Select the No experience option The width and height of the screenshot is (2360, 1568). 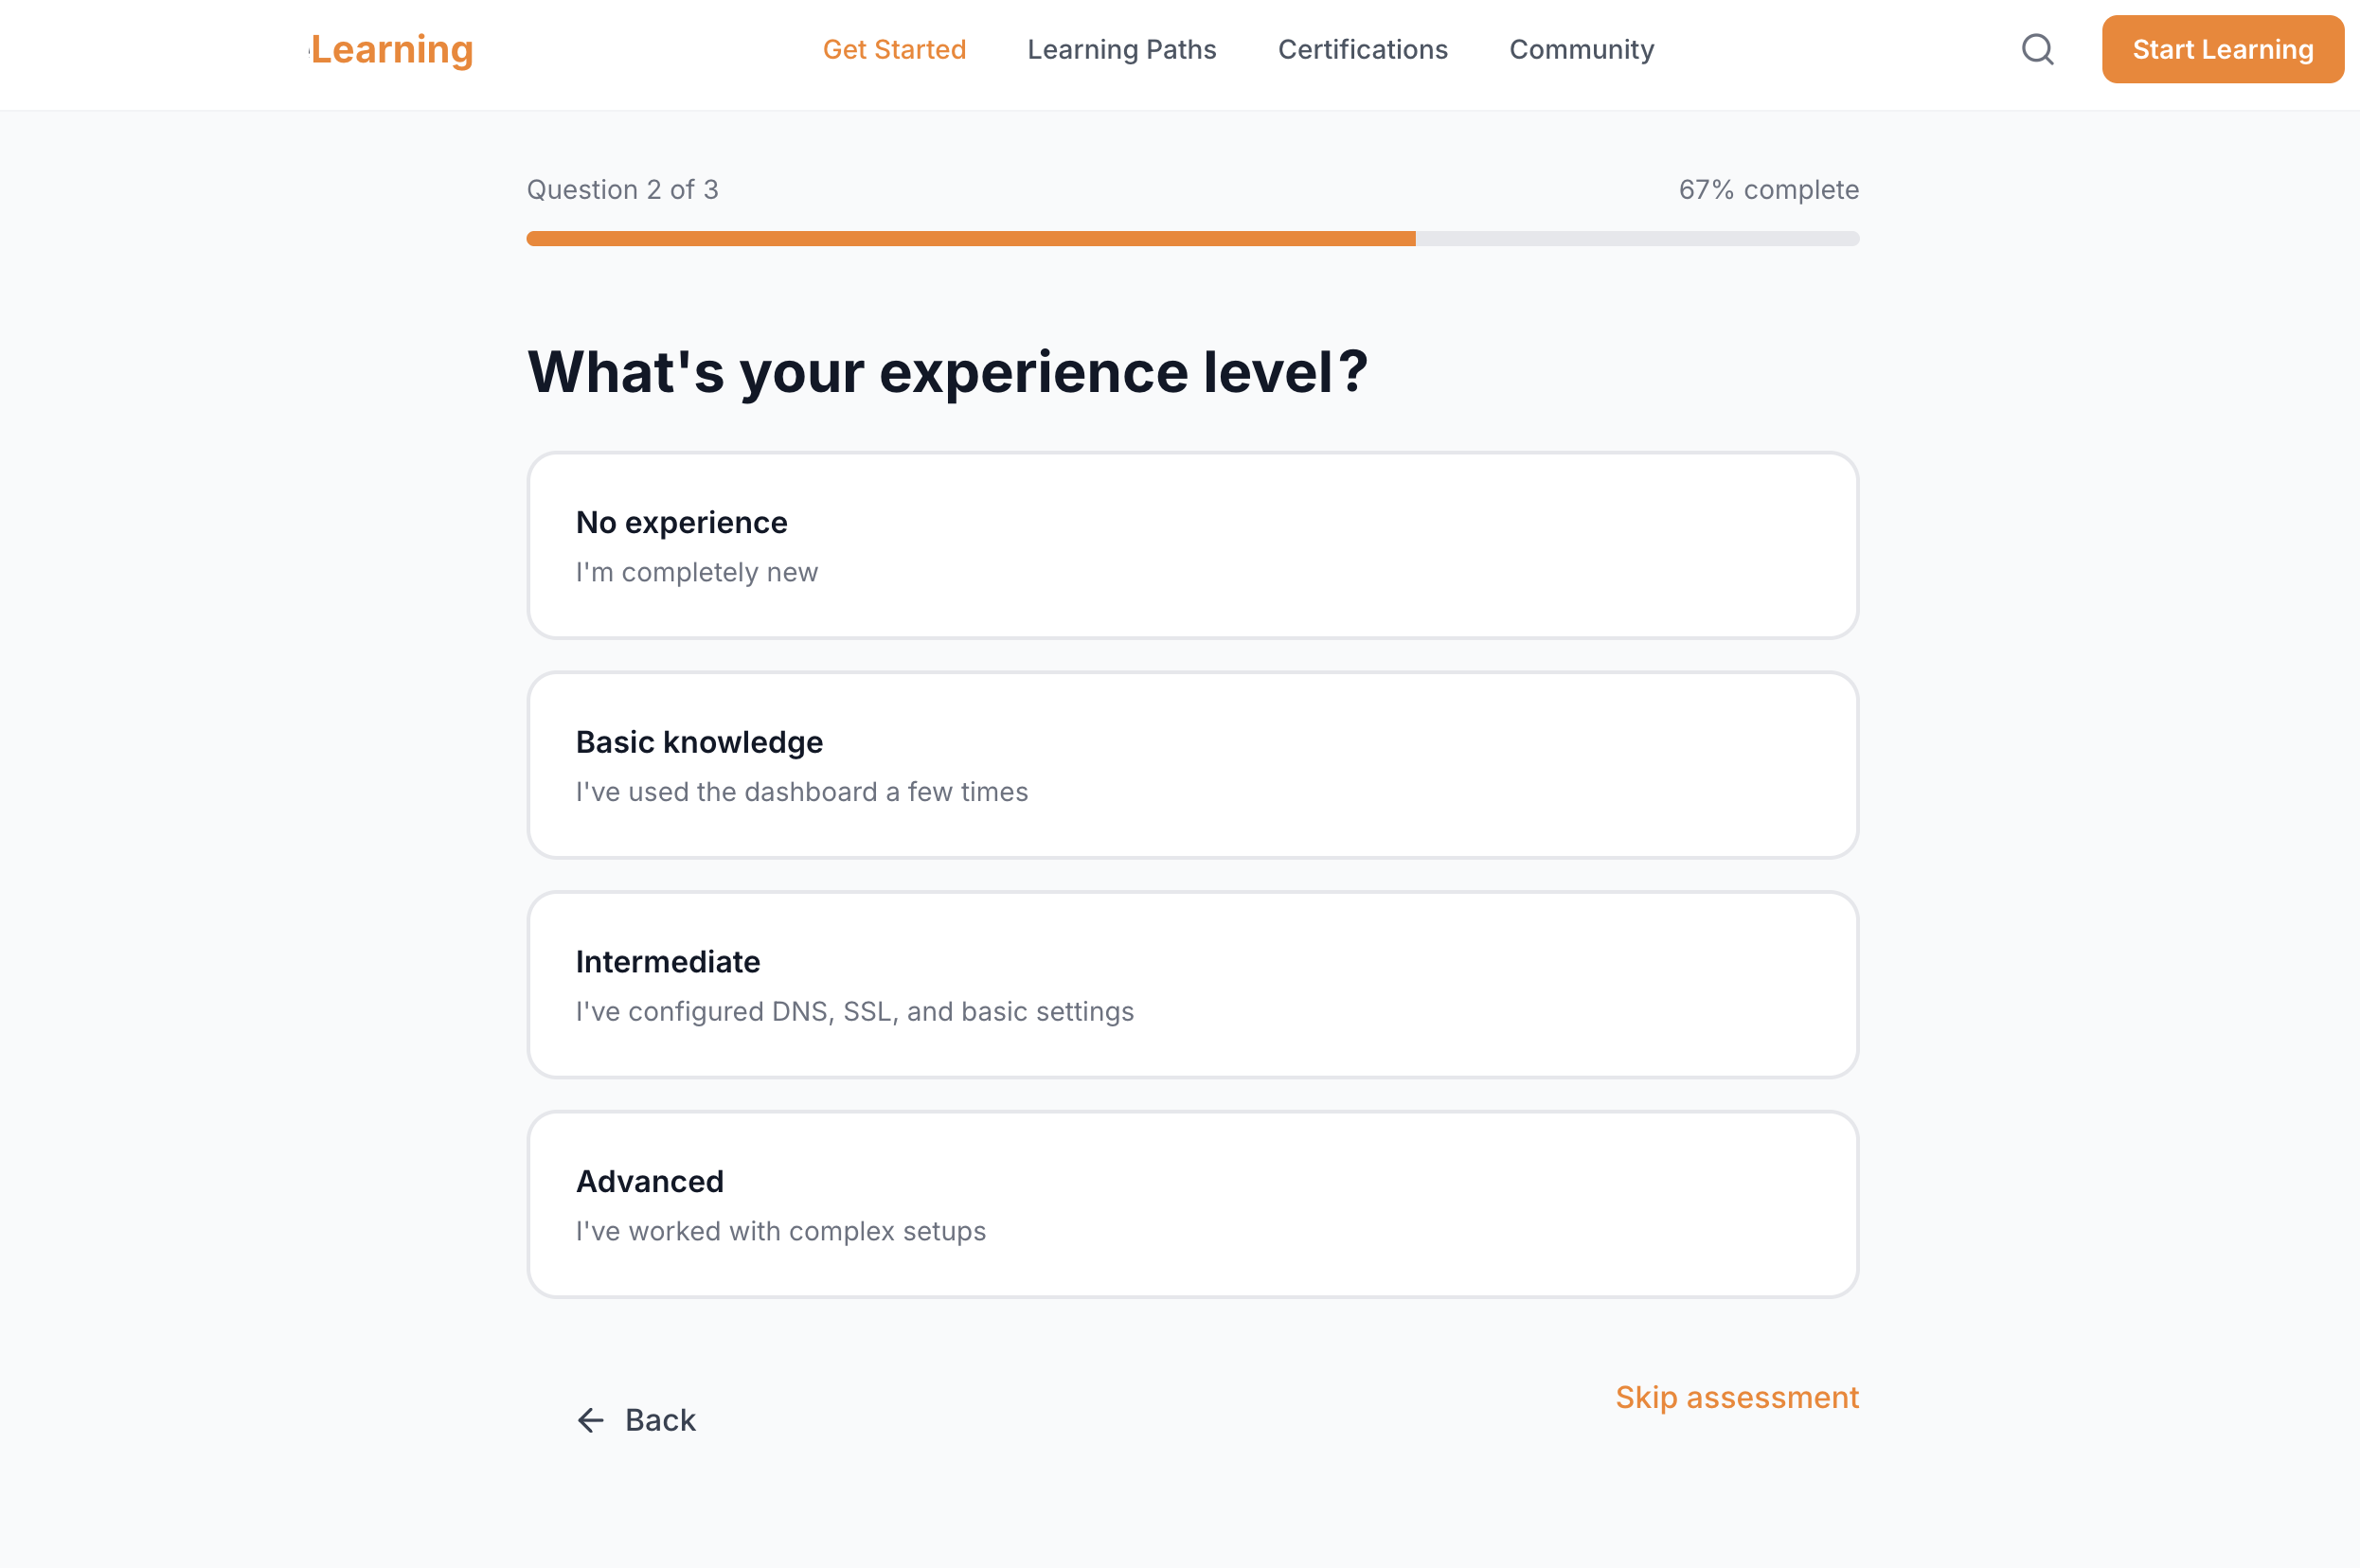tap(1192, 545)
